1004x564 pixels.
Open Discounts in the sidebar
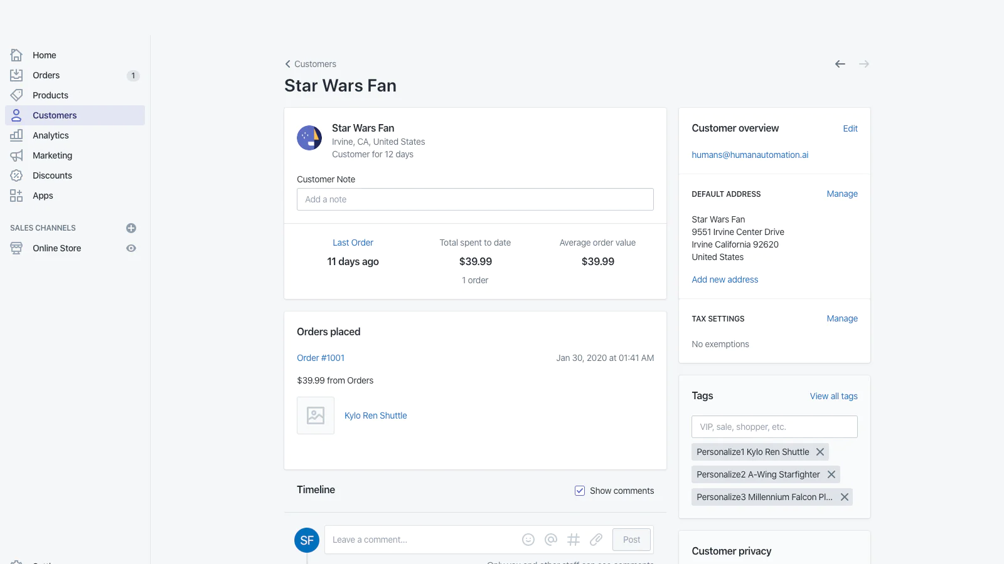[x=75, y=175]
